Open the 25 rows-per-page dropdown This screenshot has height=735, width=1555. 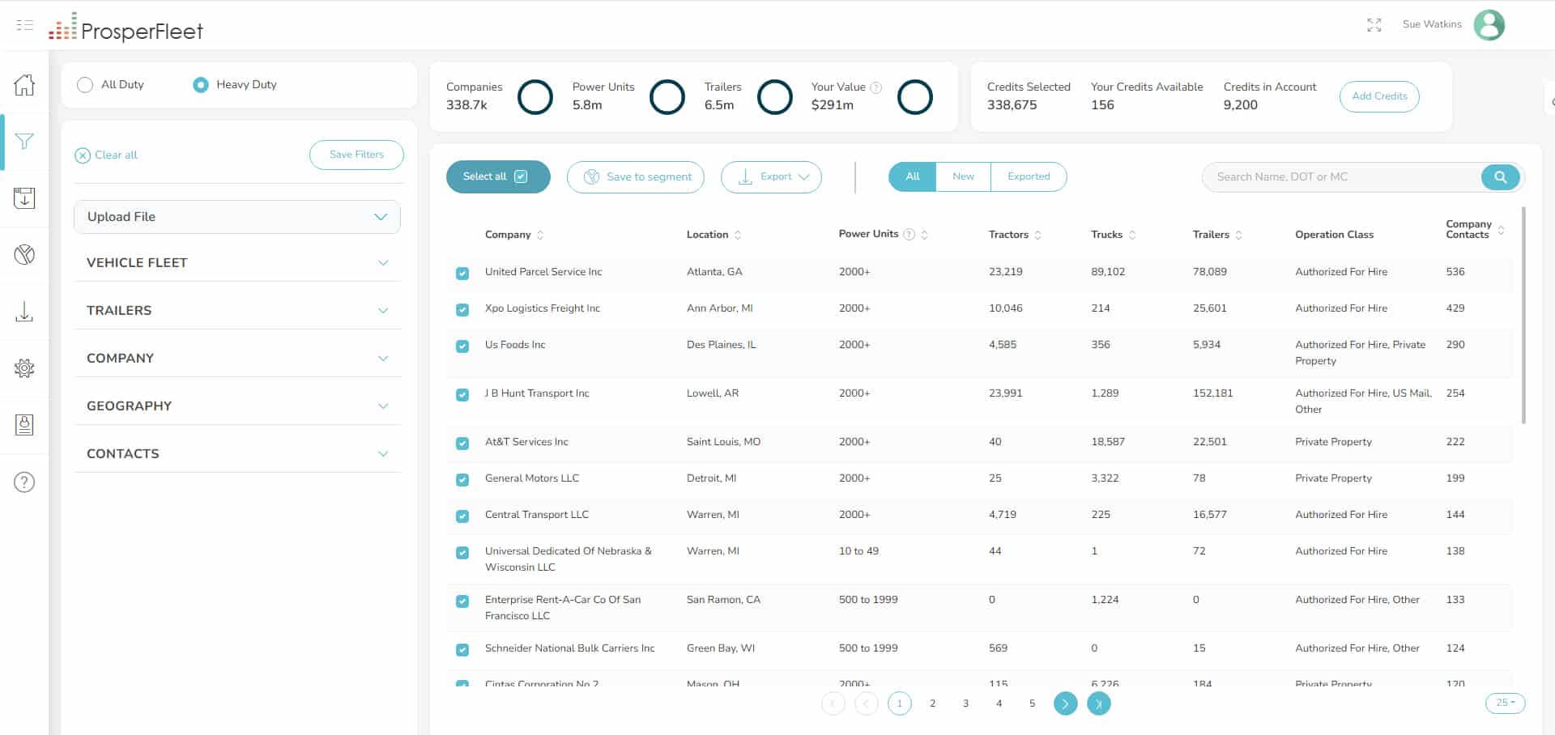point(1505,703)
